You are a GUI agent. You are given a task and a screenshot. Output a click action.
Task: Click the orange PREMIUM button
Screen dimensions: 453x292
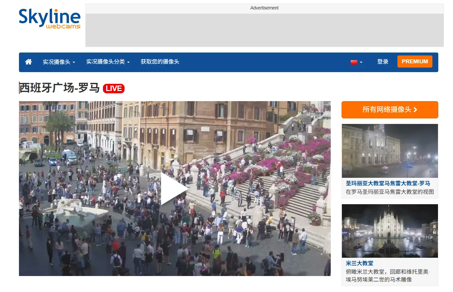(414, 62)
